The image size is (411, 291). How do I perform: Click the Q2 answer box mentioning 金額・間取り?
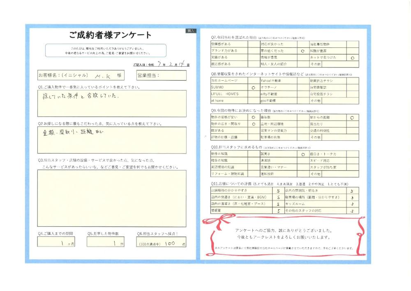(112, 140)
